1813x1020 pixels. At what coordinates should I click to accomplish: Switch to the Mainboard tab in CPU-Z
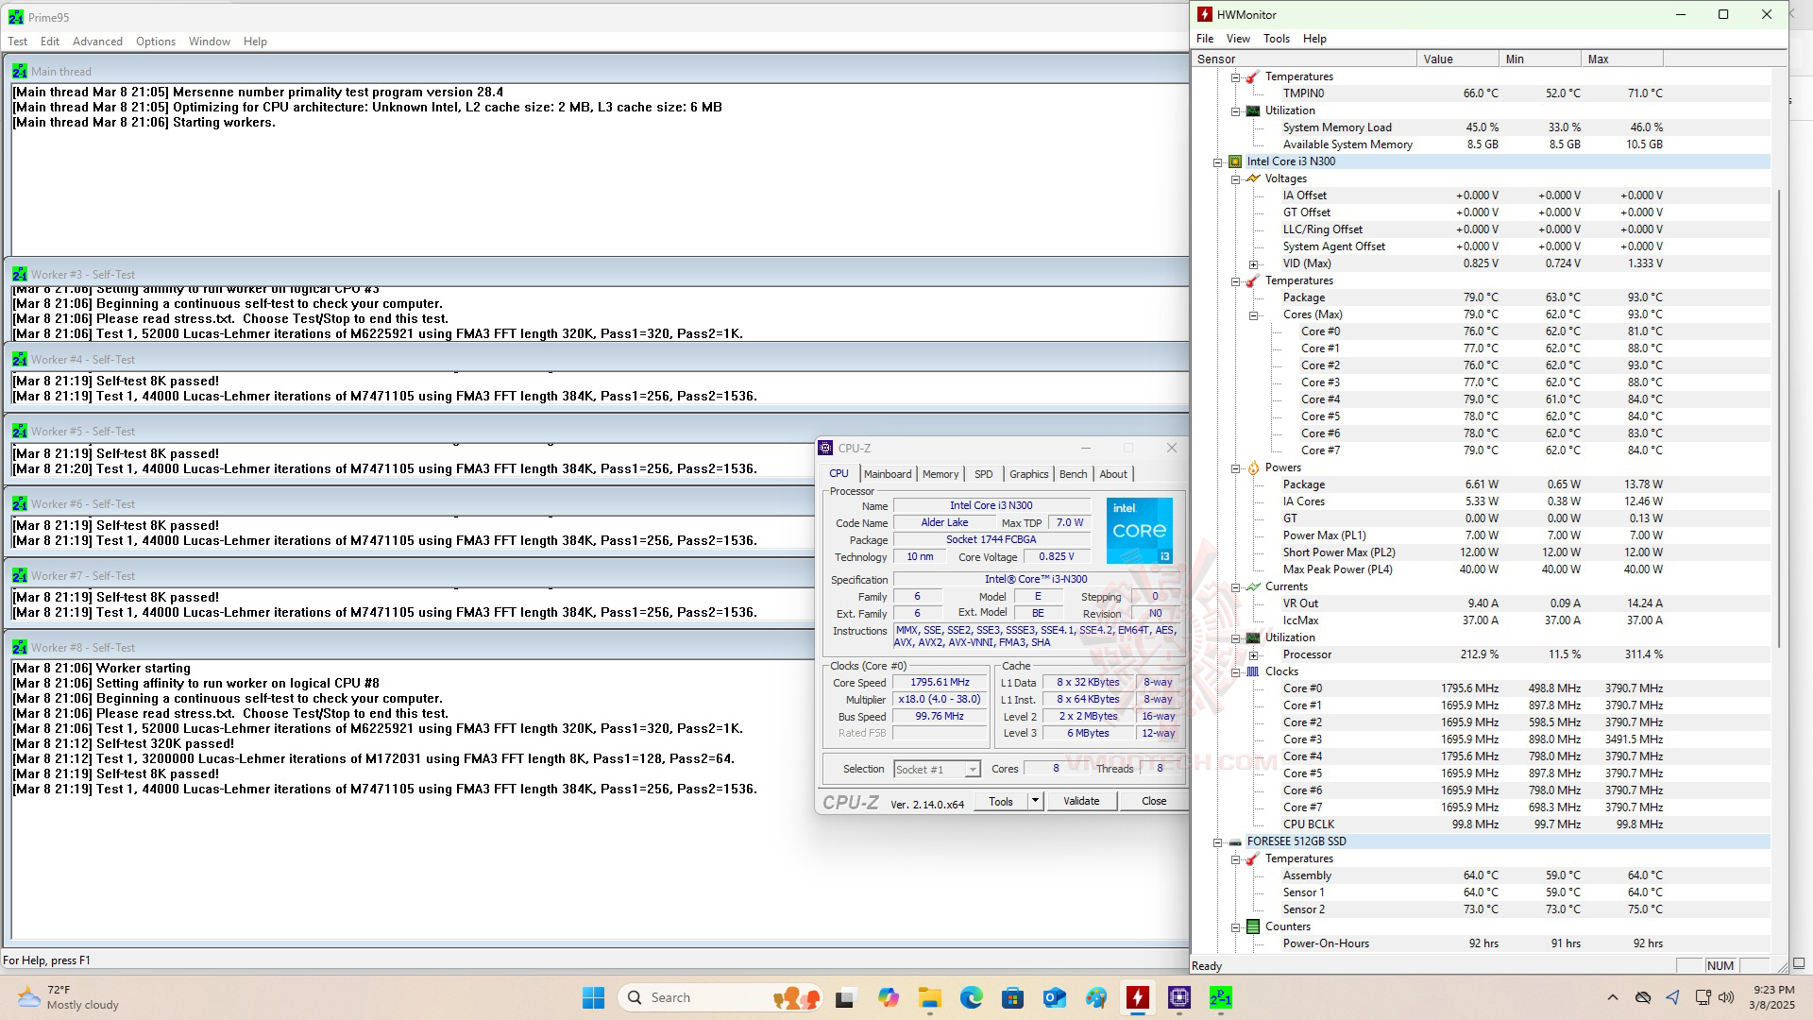[x=888, y=474]
